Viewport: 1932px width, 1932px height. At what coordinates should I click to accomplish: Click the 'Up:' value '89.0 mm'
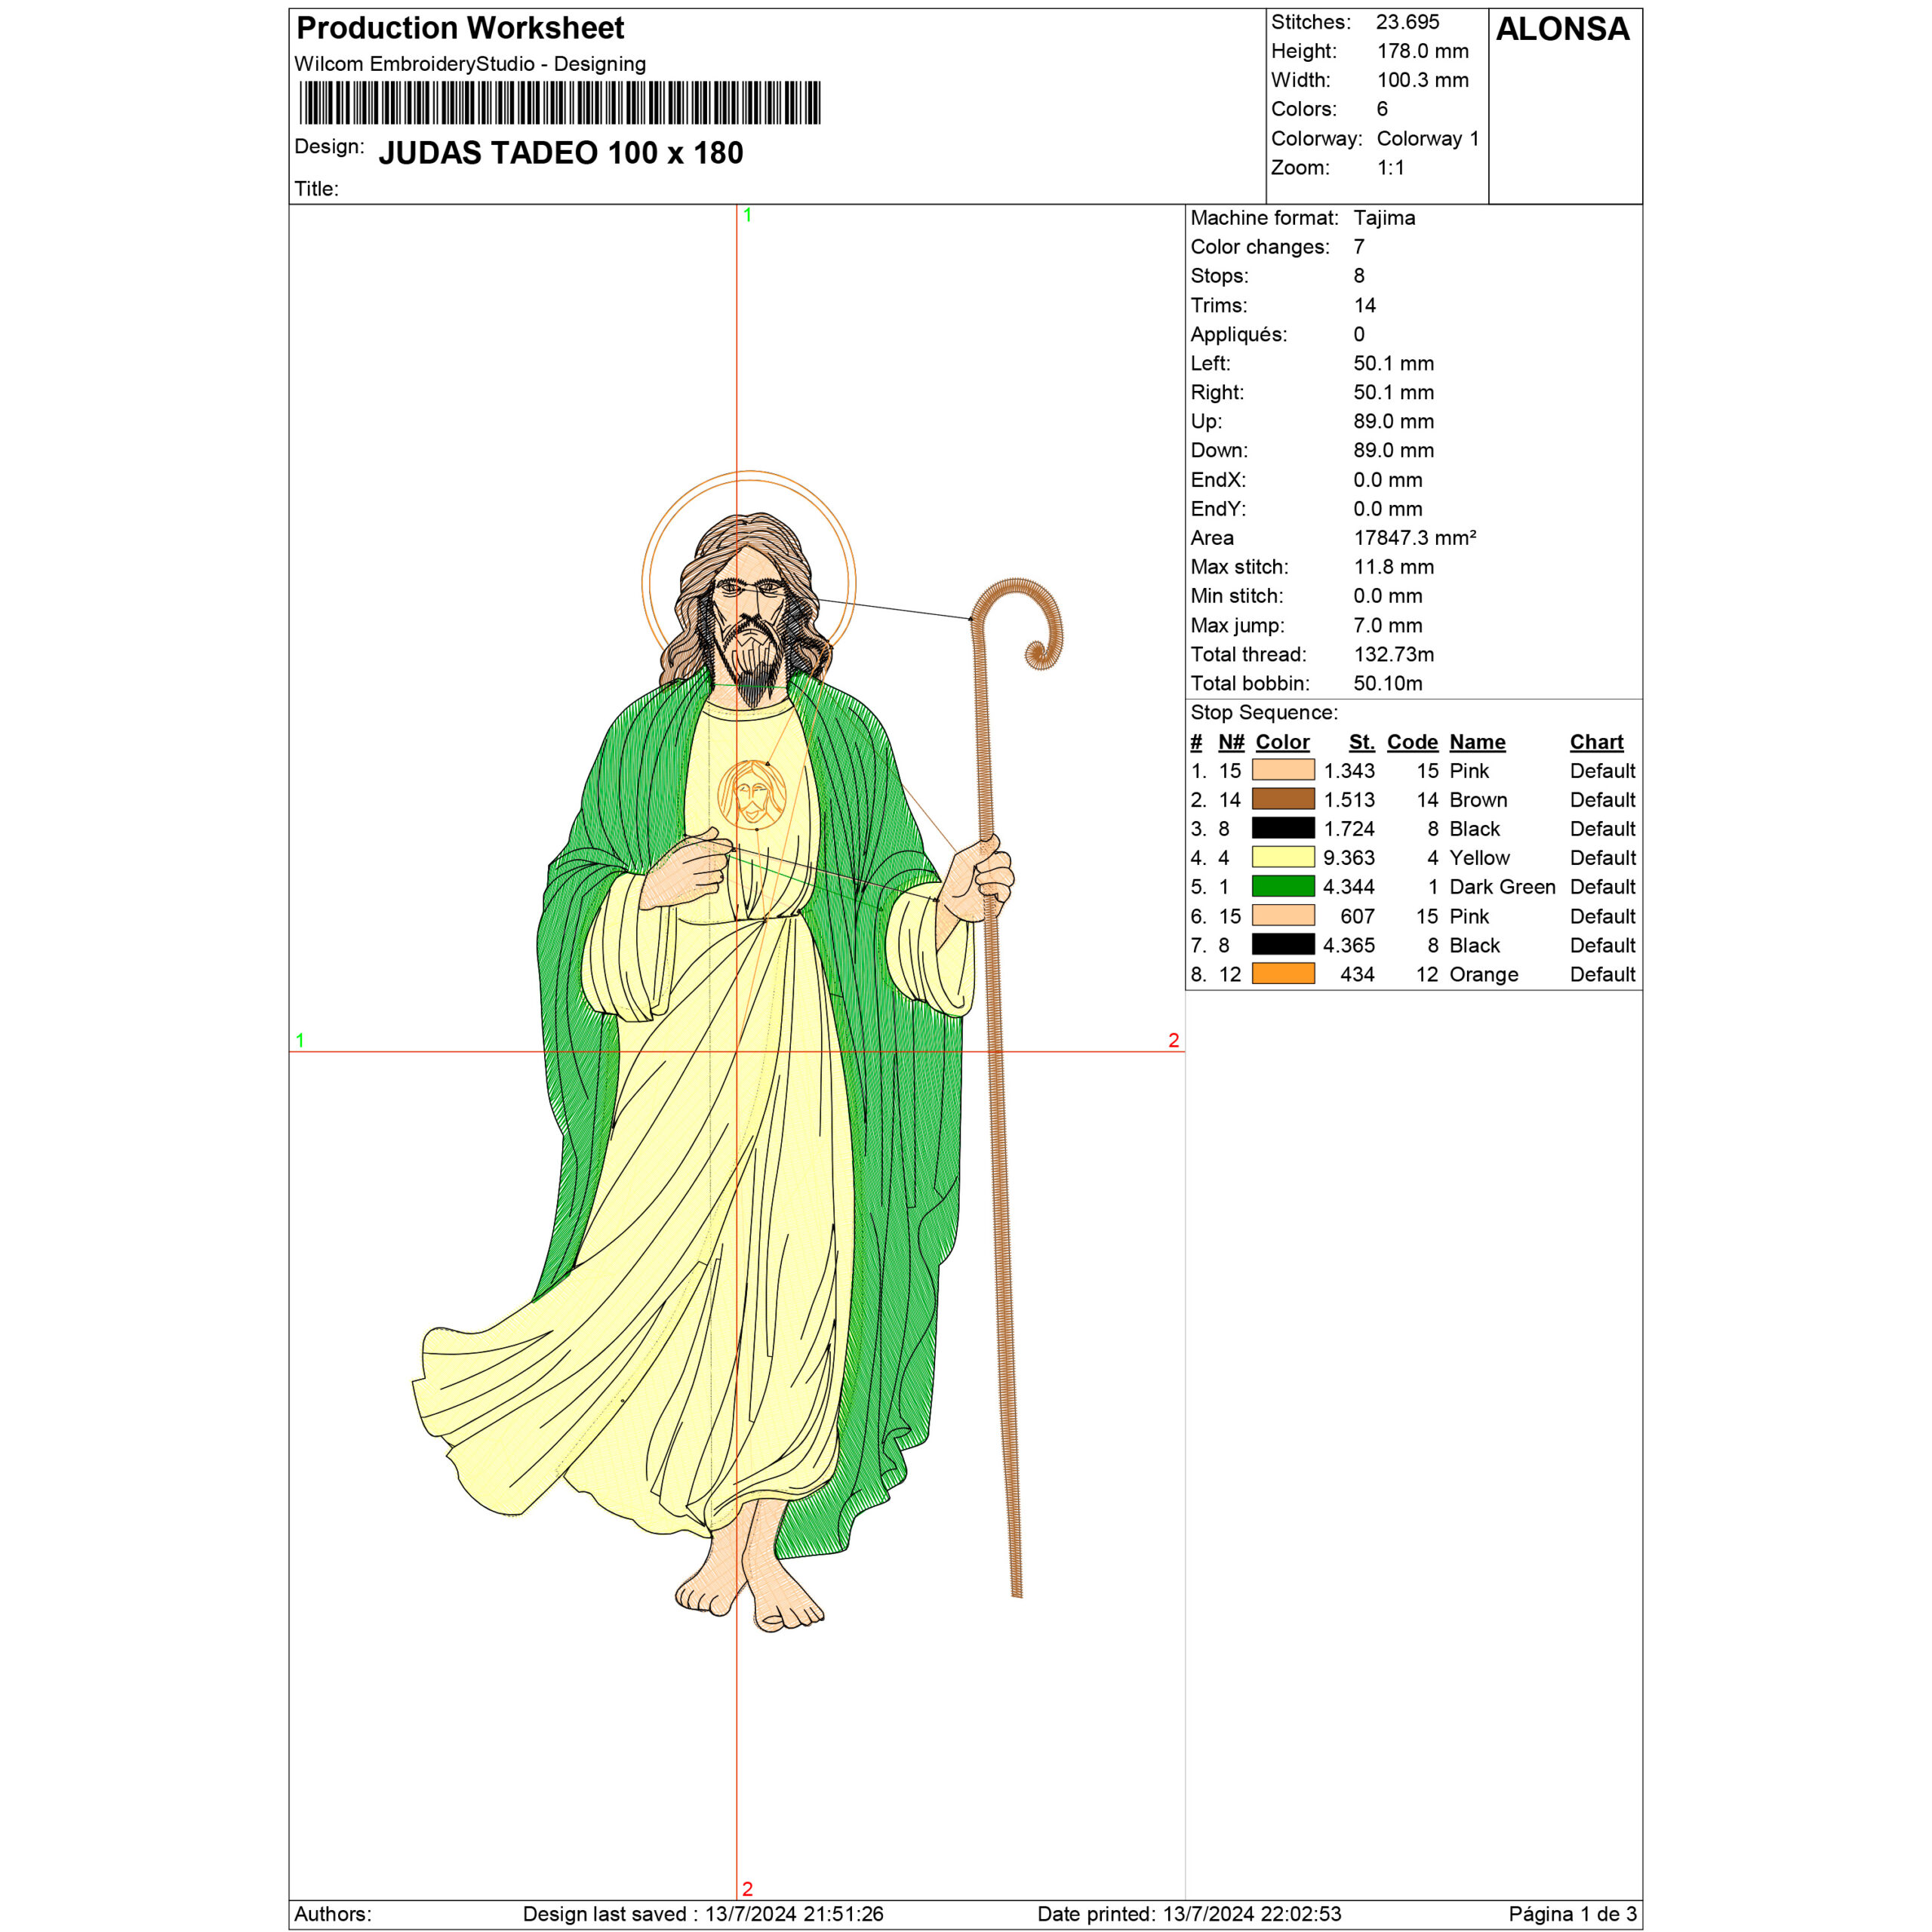(1394, 422)
